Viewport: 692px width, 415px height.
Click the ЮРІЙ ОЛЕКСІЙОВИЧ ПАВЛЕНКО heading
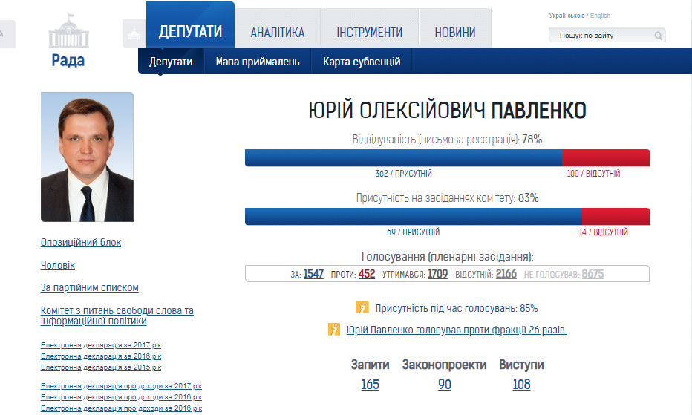447,111
